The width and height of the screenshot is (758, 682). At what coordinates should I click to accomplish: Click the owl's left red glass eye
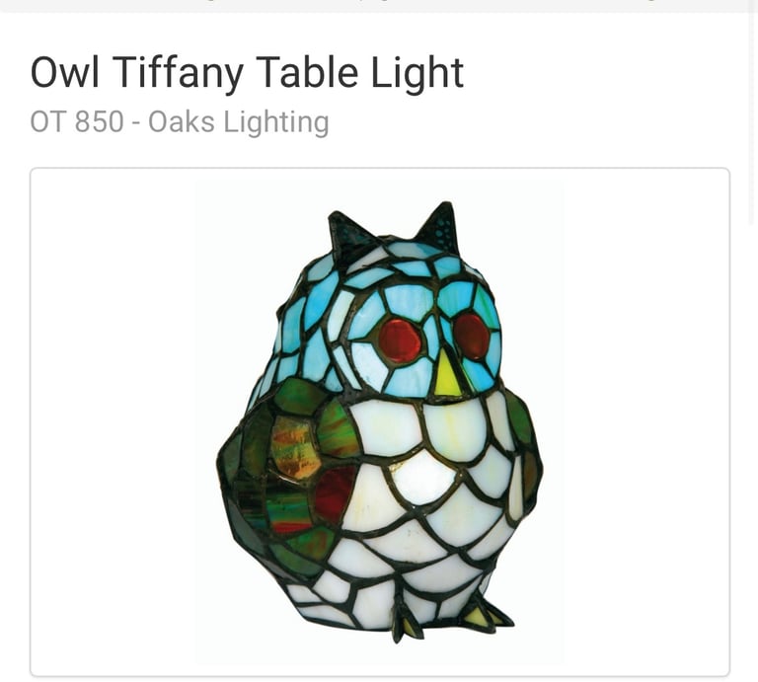(400, 340)
